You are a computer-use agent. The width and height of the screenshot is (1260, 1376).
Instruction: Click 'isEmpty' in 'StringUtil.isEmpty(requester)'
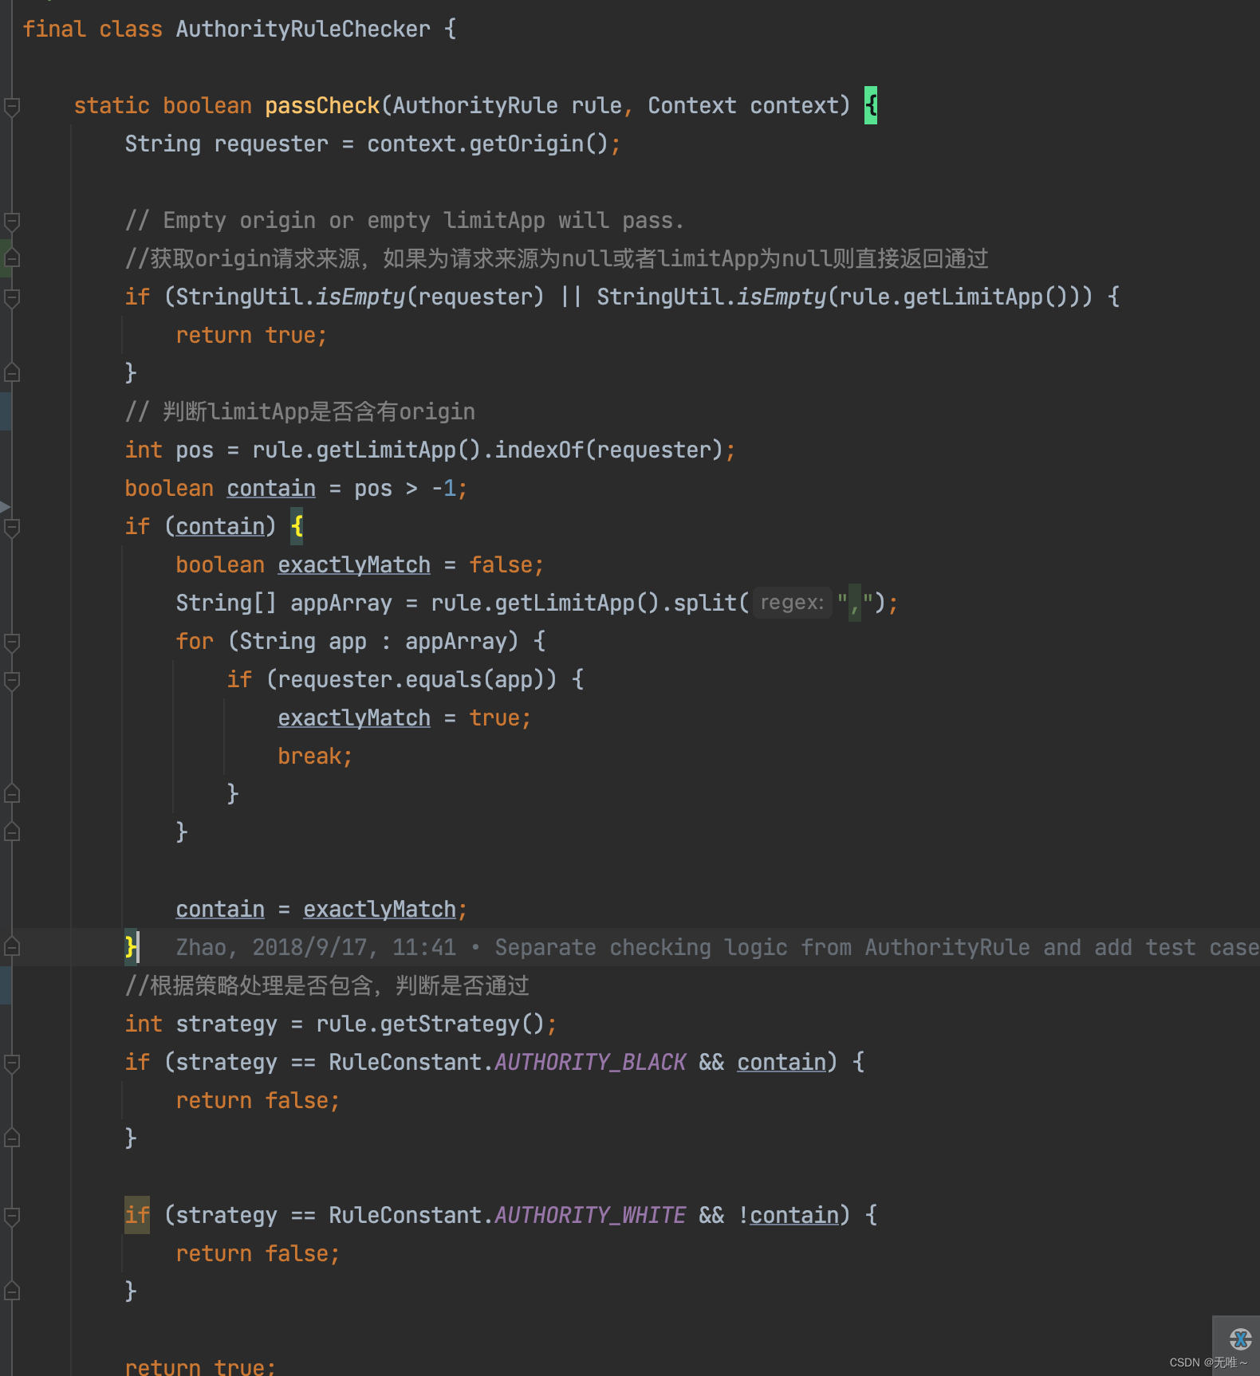(x=361, y=297)
